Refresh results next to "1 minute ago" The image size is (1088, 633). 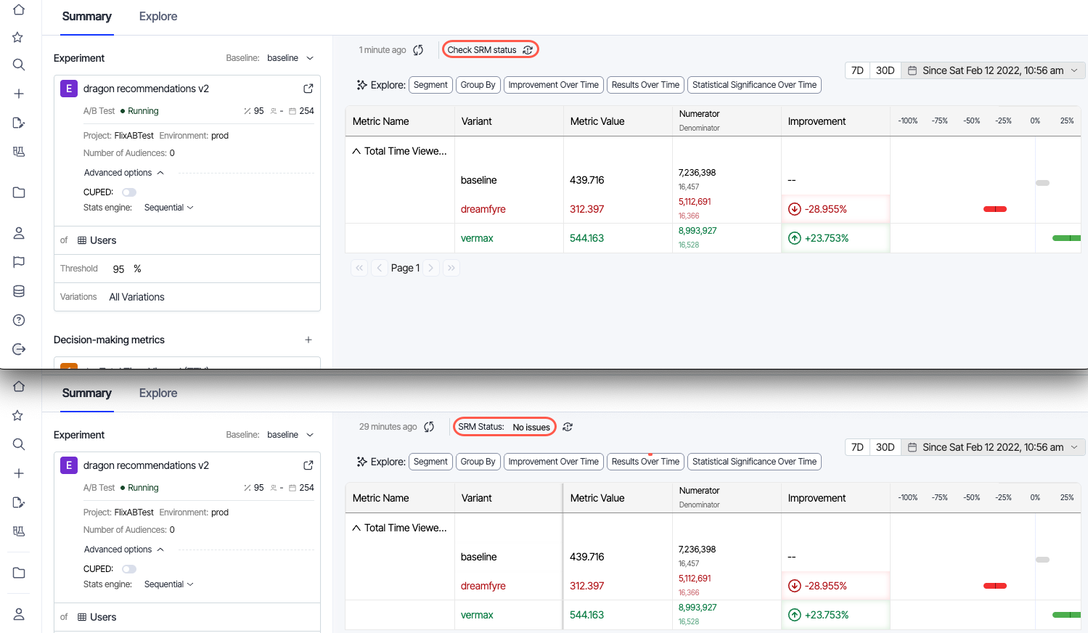coord(418,50)
